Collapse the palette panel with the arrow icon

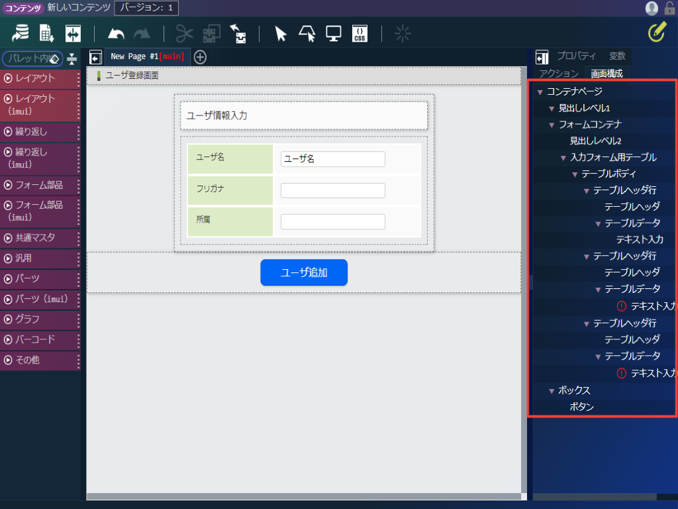[x=95, y=57]
